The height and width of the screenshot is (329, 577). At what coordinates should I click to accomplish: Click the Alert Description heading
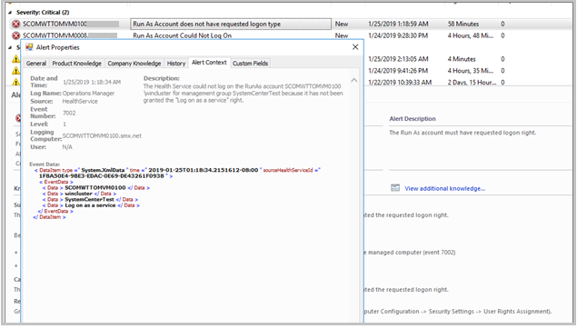pos(413,118)
